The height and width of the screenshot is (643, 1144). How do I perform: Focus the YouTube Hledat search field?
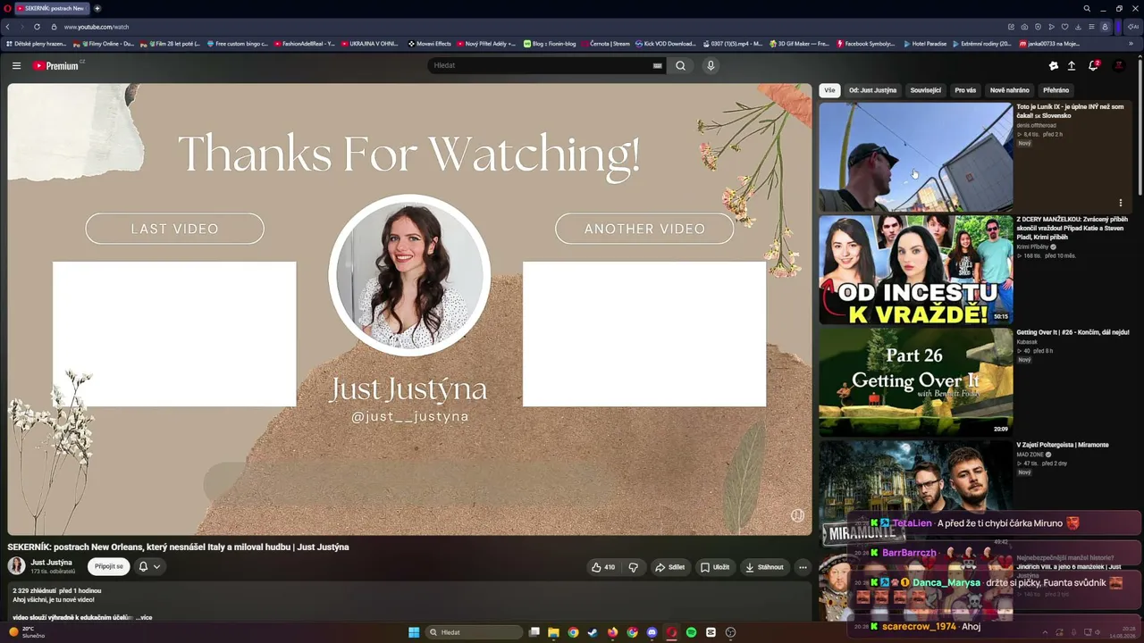click(542, 65)
